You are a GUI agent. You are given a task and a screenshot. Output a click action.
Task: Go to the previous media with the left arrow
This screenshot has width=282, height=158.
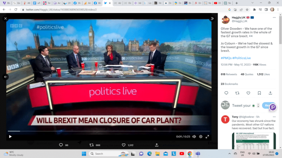pyautogui.click(x=6, y=77)
